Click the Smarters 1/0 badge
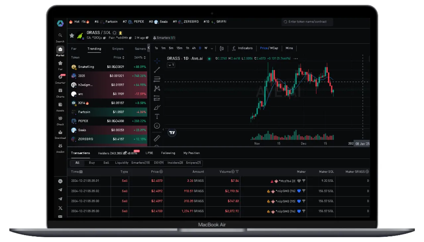Image resolution: width=424 pixels, height=242 pixels. point(164,38)
